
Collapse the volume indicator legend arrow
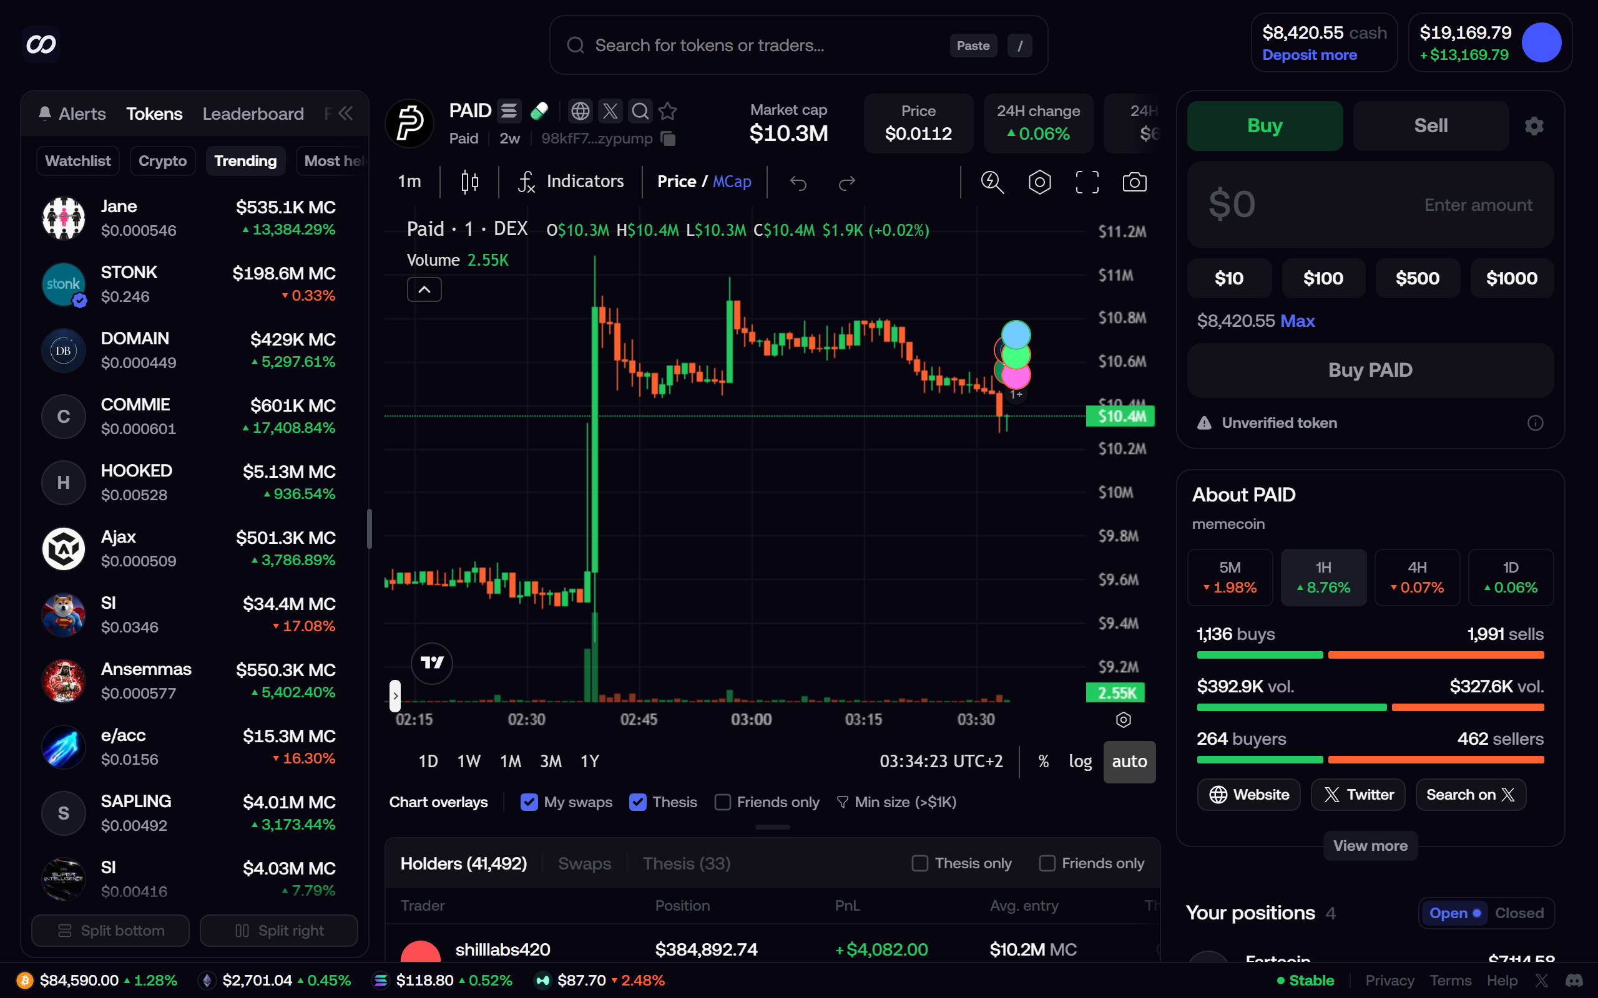(424, 290)
